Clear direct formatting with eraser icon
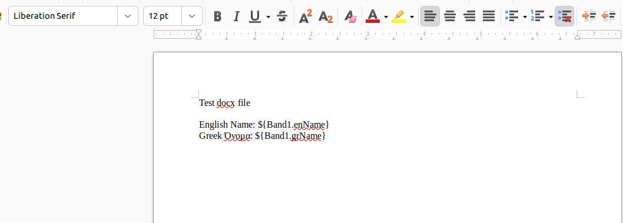Image resolution: width=623 pixels, height=223 pixels. point(350,16)
